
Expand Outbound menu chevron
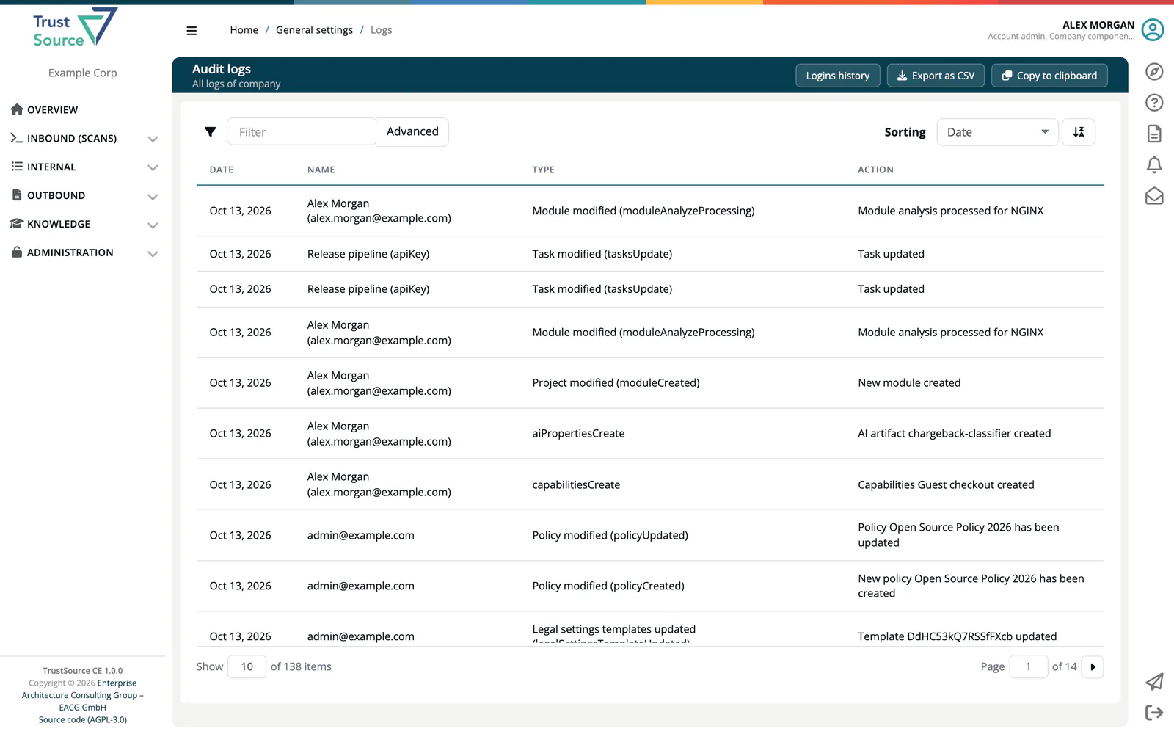click(153, 196)
